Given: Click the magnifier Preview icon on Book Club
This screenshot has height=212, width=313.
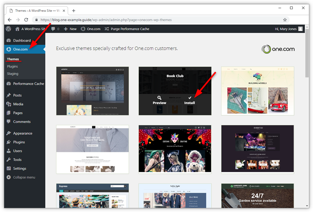Looking at the screenshot, I should (x=159, y=98).
